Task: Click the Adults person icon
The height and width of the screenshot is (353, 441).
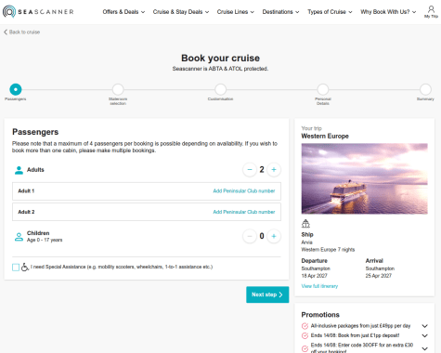Action: coord(19,170)
